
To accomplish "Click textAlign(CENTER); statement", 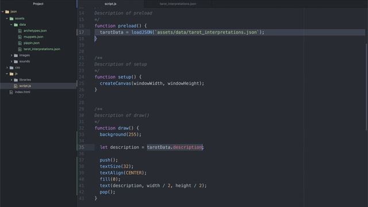I will pos(123,172).
